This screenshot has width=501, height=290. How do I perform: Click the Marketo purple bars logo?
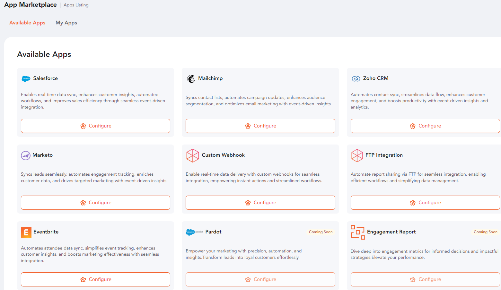coord(26,155)
